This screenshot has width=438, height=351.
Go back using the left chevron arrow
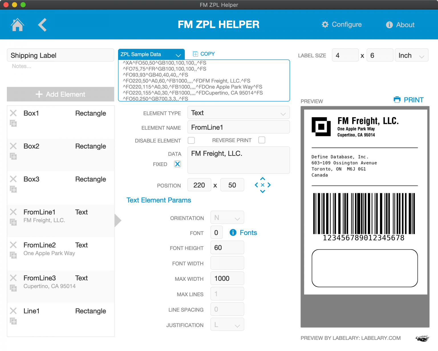point(42,25)
